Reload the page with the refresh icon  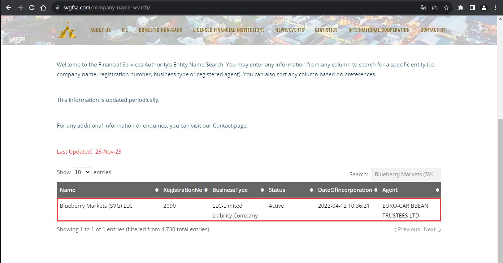coord(32,8)
